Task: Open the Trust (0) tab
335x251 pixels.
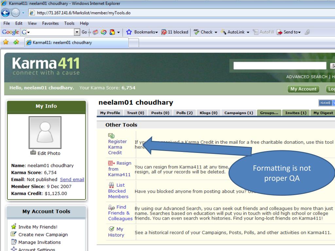Action: pos(135,113)
